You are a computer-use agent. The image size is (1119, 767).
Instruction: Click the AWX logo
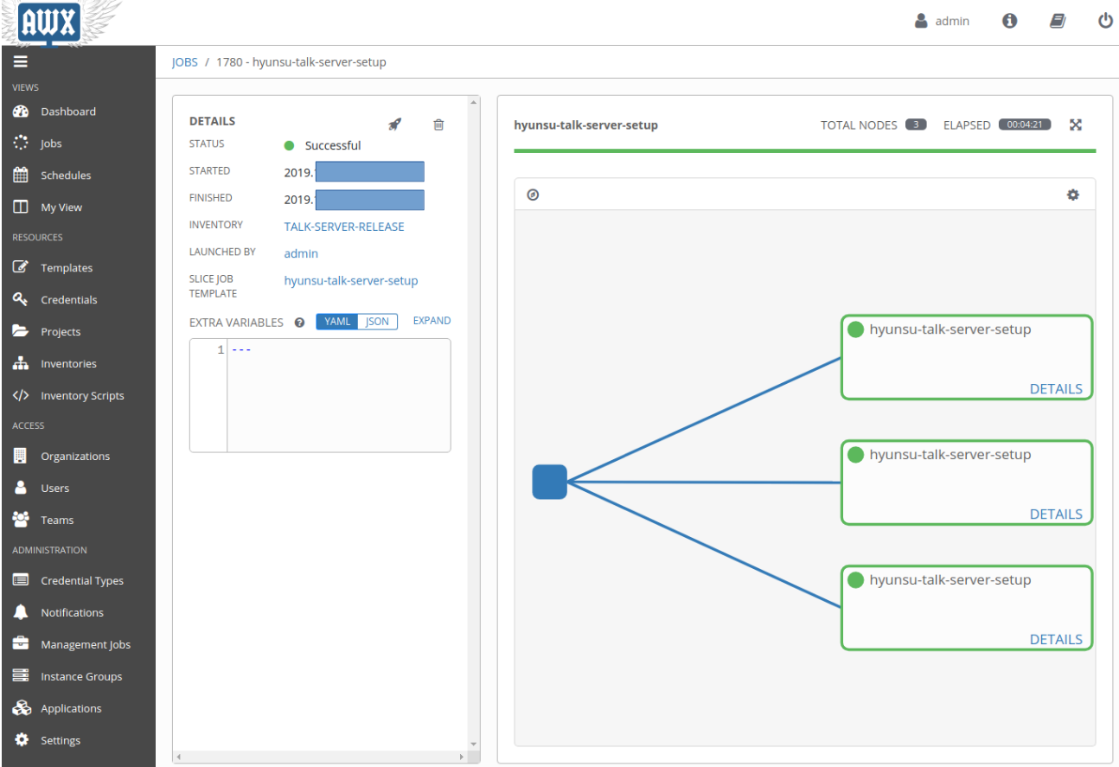pos(49,22)
